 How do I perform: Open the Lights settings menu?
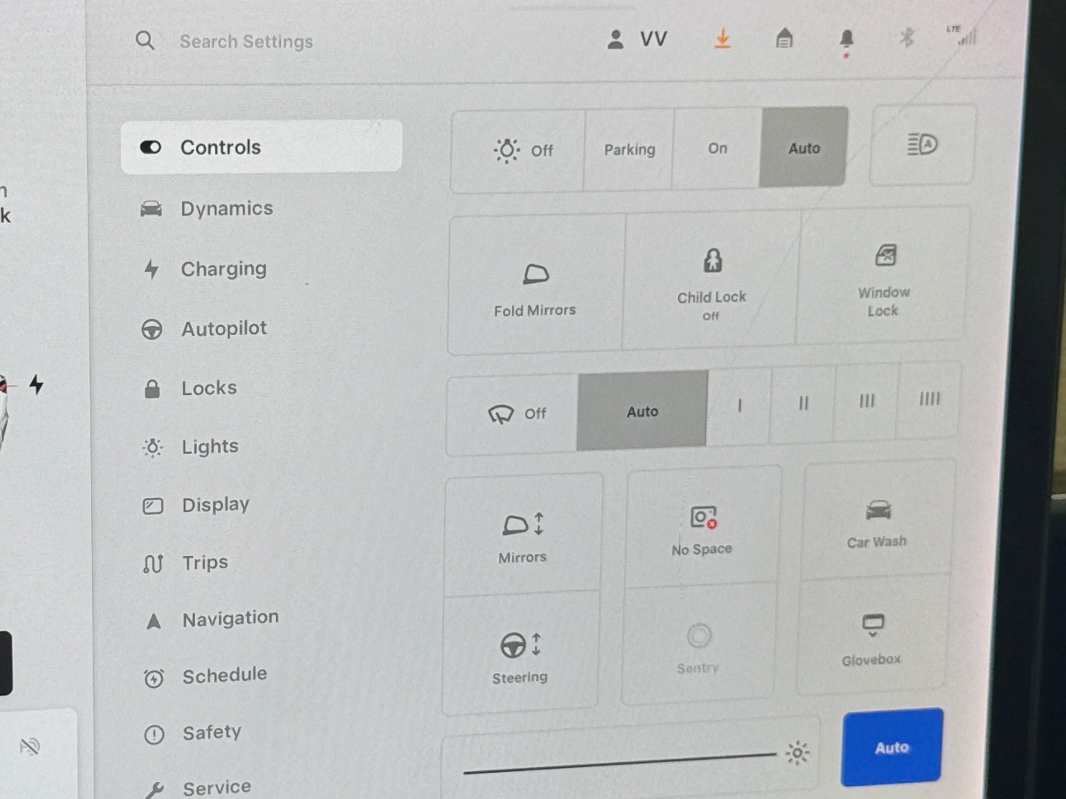(x=190, y=447)
